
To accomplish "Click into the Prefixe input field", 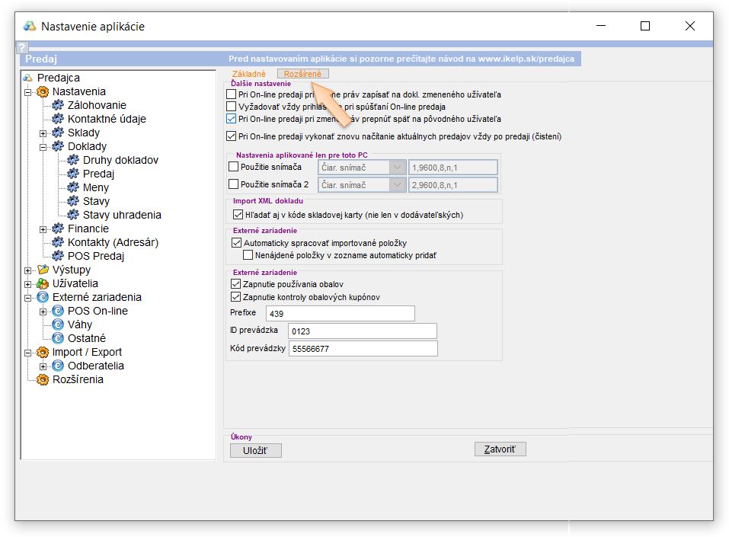I will [x=340, y=314].
